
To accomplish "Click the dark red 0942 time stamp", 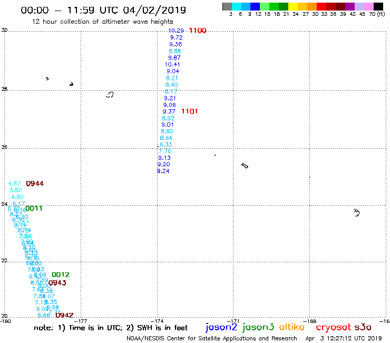I will click(x=64, y=316).
